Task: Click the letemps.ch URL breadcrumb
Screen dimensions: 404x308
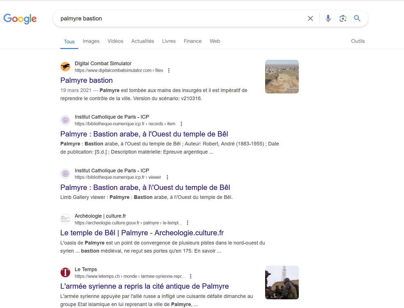Action: pyautogui.click(x=130, y=276)
